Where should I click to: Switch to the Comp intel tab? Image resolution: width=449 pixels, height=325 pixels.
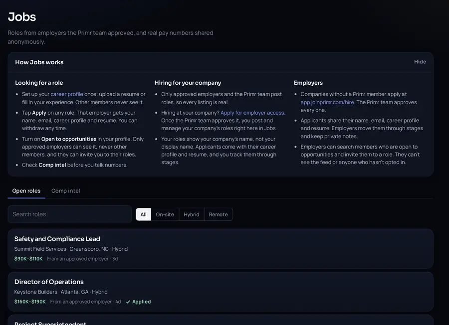pyautogui.click(x=65, y=191)
